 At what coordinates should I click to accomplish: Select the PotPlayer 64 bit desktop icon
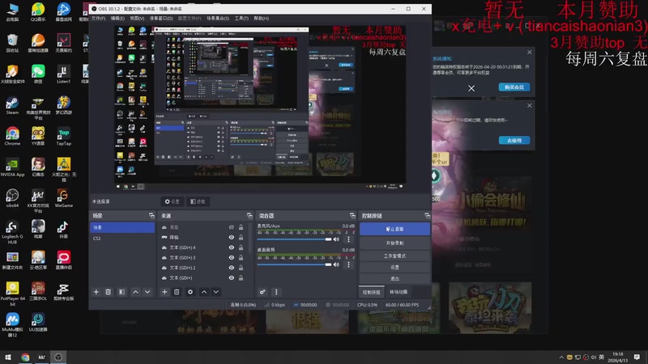12,294
